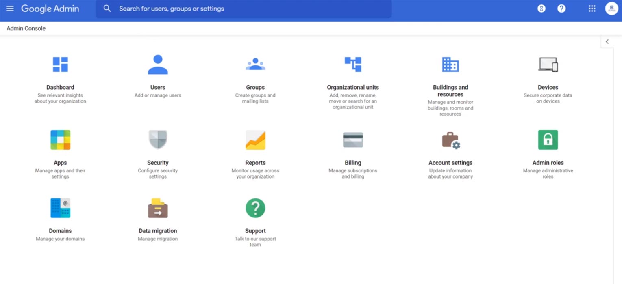Open the hourglass tasks icon in header
The width and height of the screenshot is (622, 284).
pyautogui.click(x=541, y=9)
